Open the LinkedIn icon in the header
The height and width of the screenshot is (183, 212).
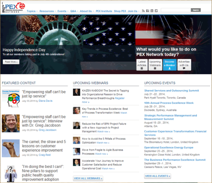point(152,11)
